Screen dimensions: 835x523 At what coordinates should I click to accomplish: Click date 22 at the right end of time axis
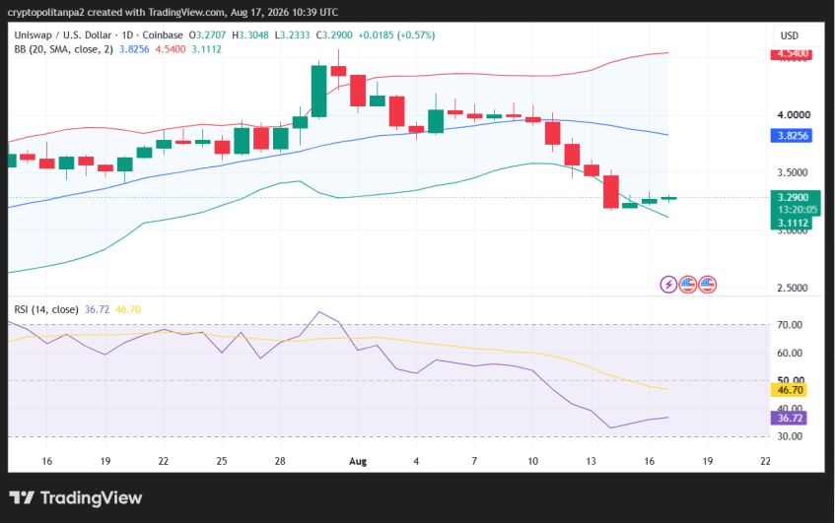coord(765,461)
